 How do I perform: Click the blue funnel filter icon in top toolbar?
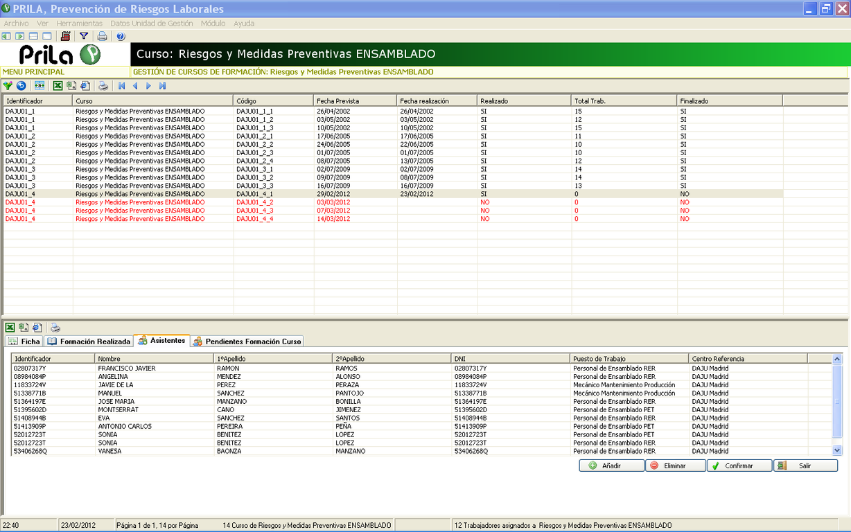(84, 36)
